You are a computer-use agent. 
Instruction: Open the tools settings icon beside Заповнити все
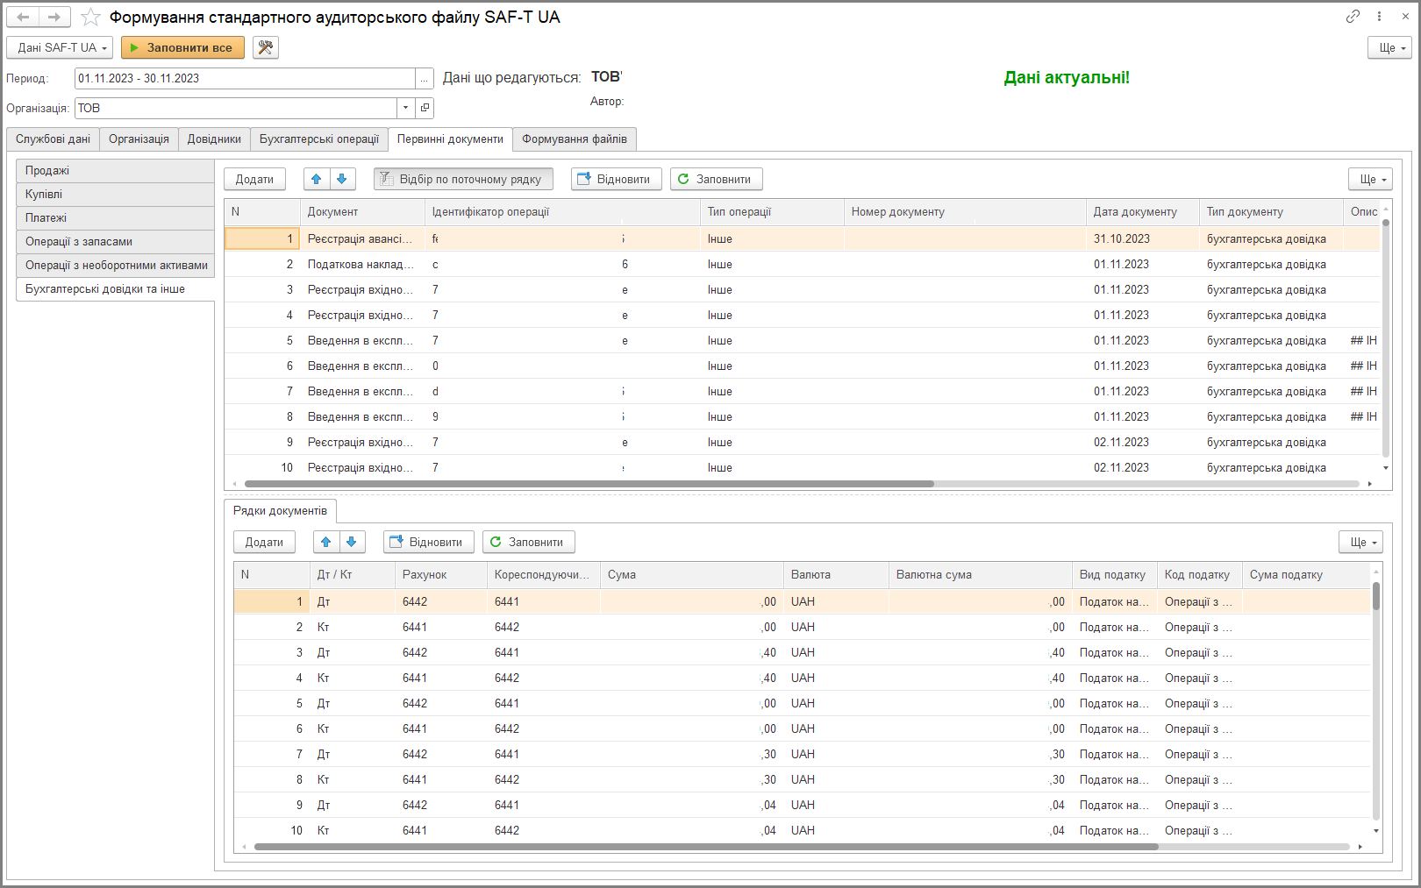pyautogui.click(x=266, y=47)
